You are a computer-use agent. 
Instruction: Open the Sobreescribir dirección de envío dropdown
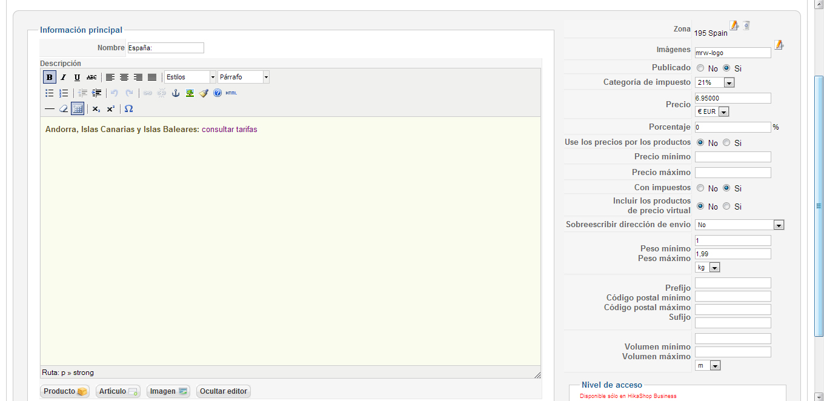click(779, 225)
